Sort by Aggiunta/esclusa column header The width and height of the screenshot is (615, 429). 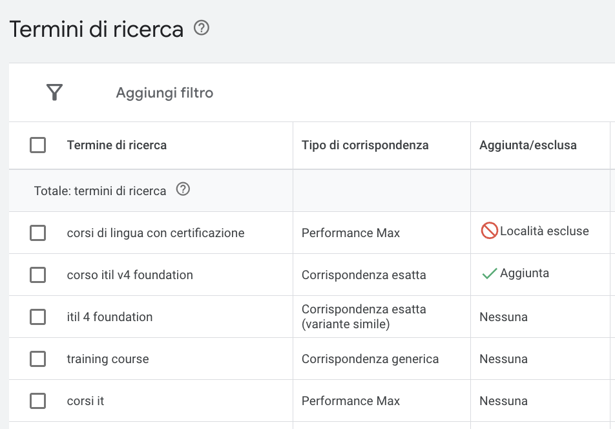point(528,145)
